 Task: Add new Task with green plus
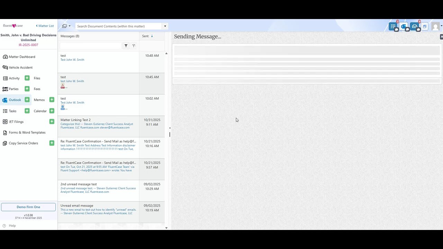27,111
